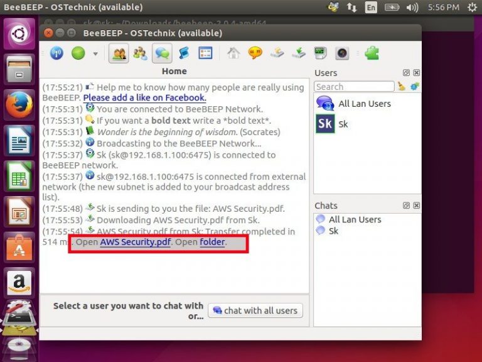This screenshot has height=362, width=482.
Task: Open the network indicator in top panel
Action: click(x=351, y=7)
